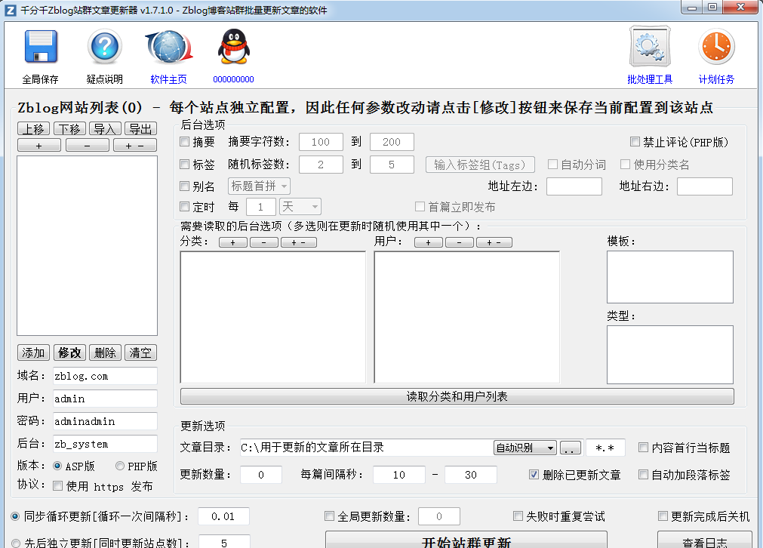Viewport: 763px width, 548px height.
Task: Click the 密码 input field adminadmin
Action: pos(105,421)
